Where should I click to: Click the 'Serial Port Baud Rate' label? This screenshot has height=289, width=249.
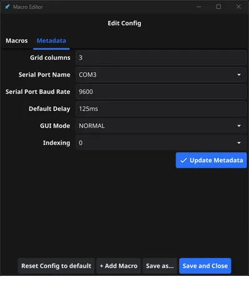coord(38,92)
